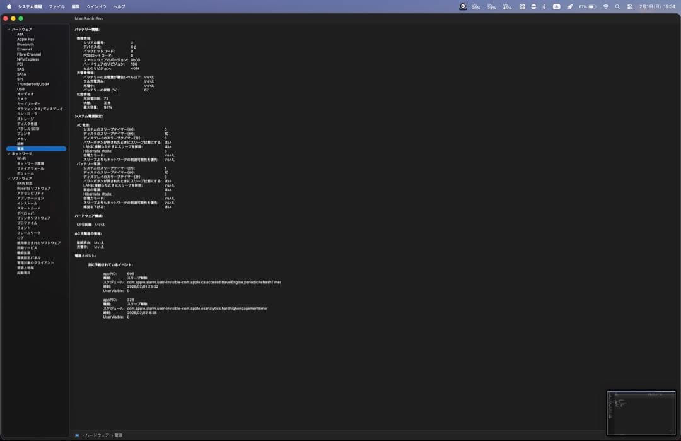681x441 pixels.
Task: Open the Apple menu logo
Action: pos(9,6)
